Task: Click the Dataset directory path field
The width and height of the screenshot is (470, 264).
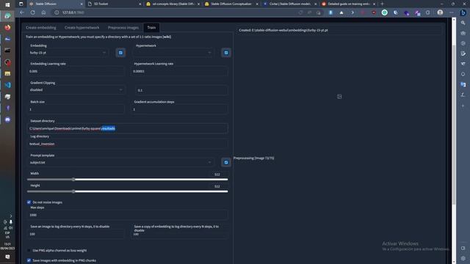Action: [127, 128]
